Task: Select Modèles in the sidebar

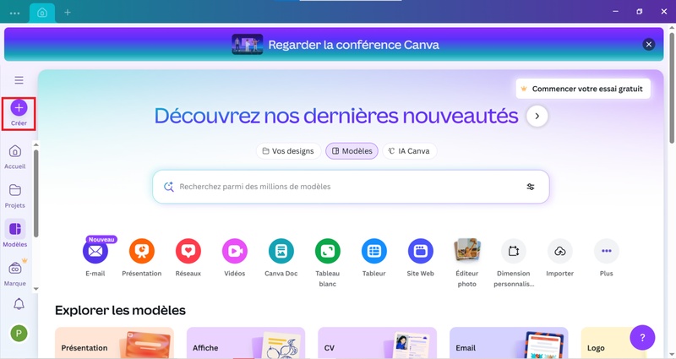Action: click(x=15, y=235)
